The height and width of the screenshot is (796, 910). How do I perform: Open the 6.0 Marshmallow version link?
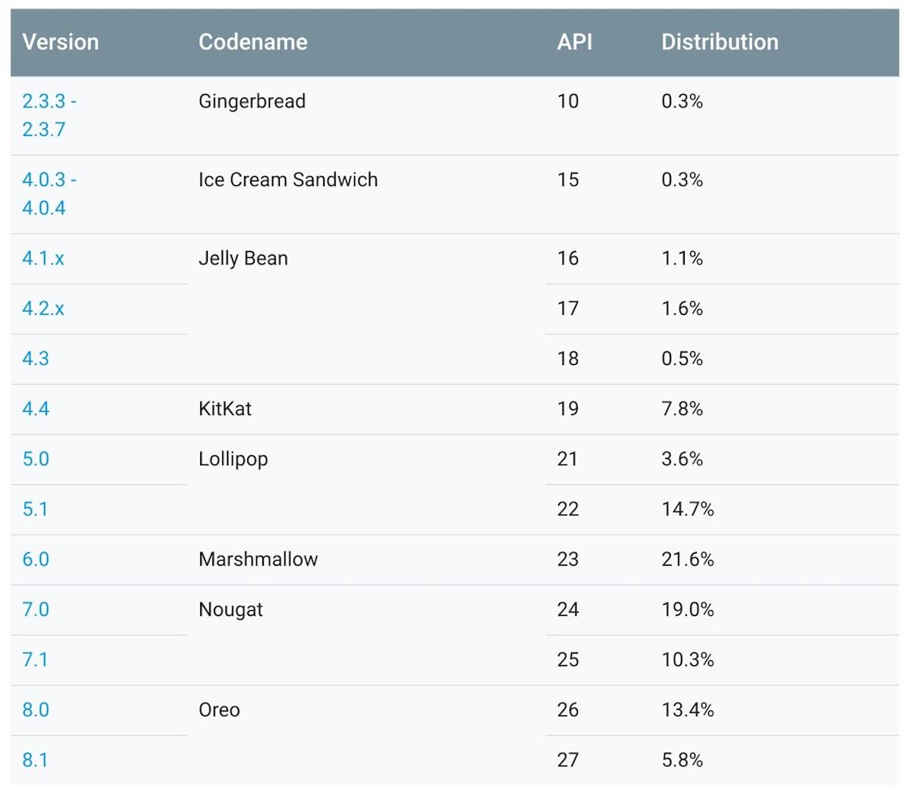36,559
